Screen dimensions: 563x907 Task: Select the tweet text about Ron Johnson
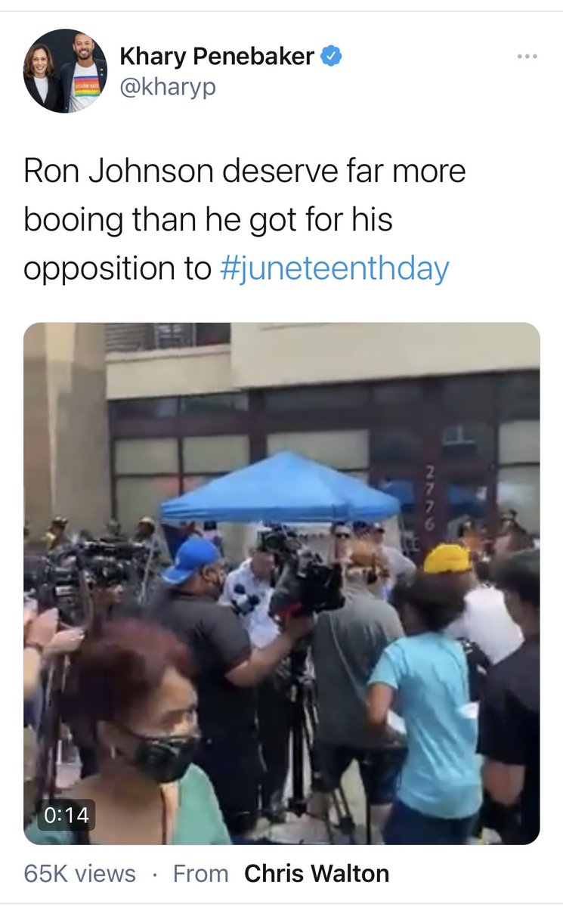coord(245,220)
